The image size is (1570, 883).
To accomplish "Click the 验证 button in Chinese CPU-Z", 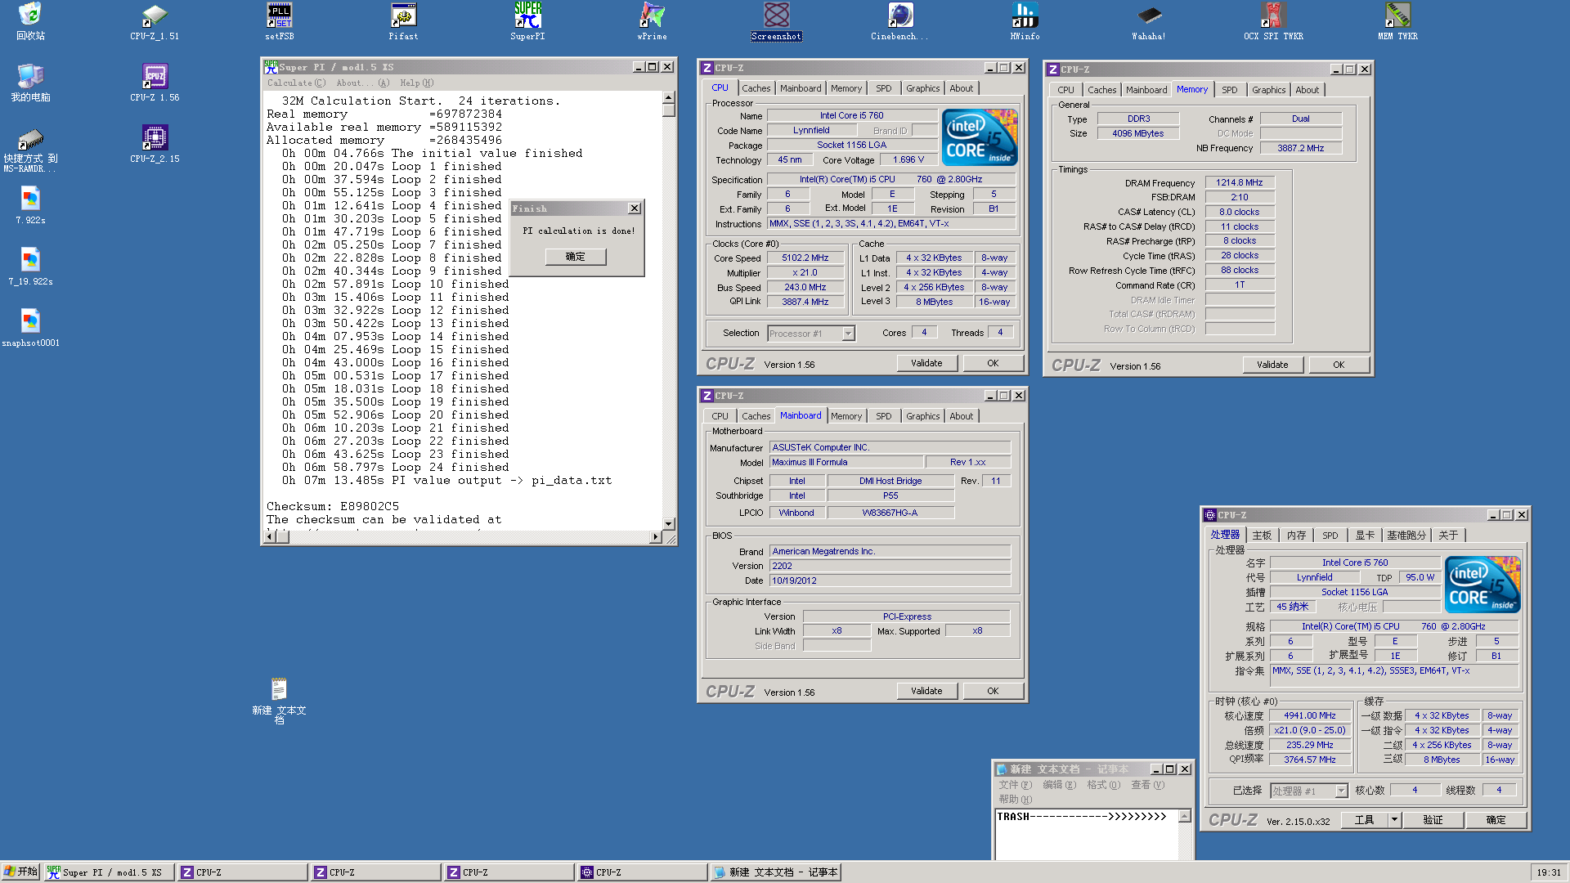I will pos(1433,820).
